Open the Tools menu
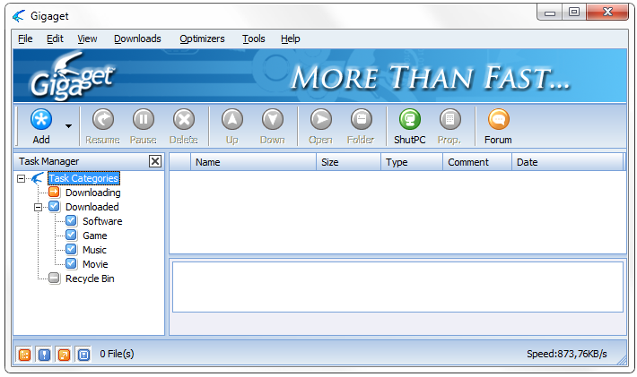The image size is (637, 377). point(254,39)
